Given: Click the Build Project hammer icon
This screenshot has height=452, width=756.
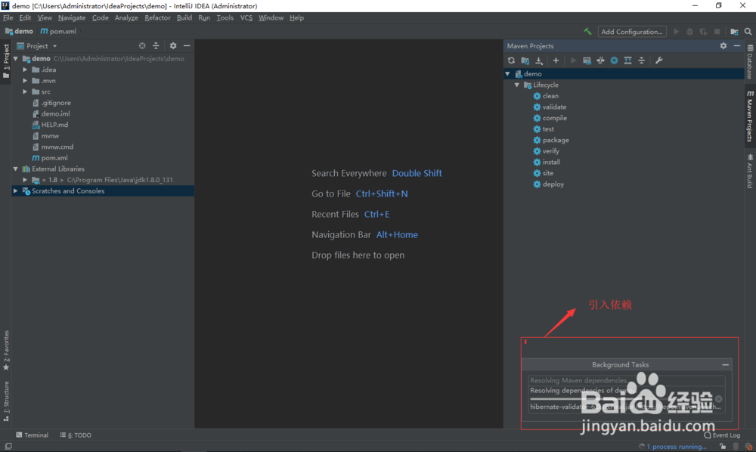Looking at the screenshot, I should [x=587, y=31].
